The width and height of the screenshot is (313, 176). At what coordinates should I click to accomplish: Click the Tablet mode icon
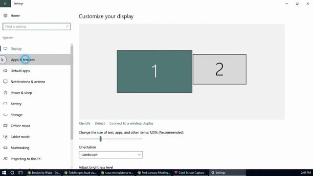click(x=5, y=137)
